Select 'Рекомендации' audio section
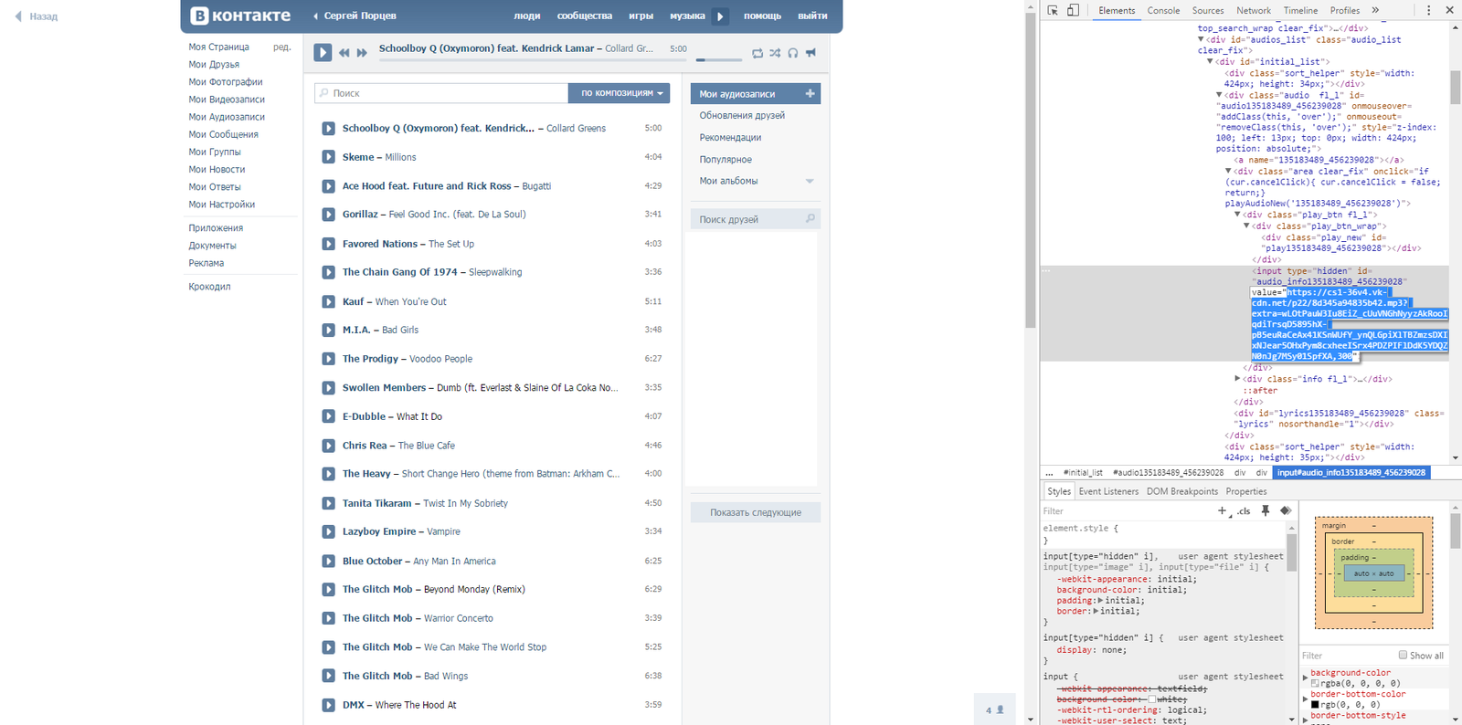Screen dimensions: 1462x725 pos(730,137)
